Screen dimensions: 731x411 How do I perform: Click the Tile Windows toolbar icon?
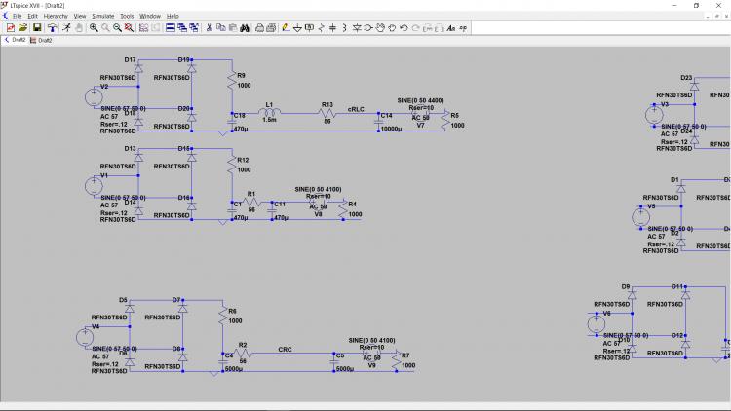(x=170, y=27)
